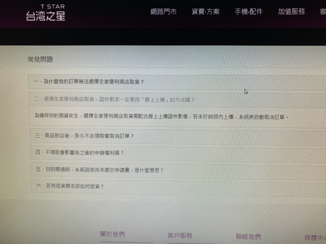The image size is (326, 244).
Task: Click the answer text beginning 為確保你的個資安全
Action: [x=161, y=117]
